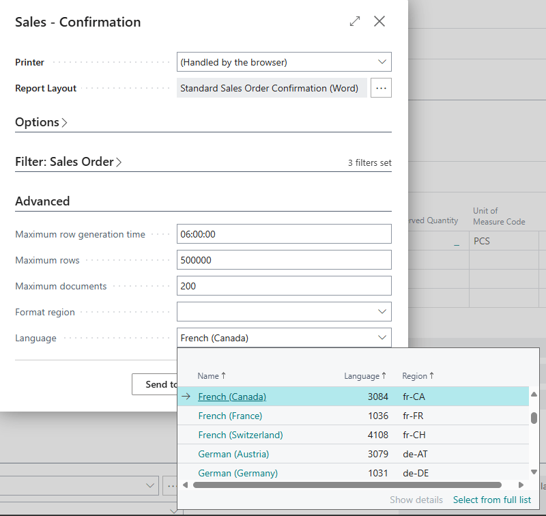The height and width of the screenshot is (516, 546).
Task: Pick French (Switzerland) language entry
Action: [240, 435]
